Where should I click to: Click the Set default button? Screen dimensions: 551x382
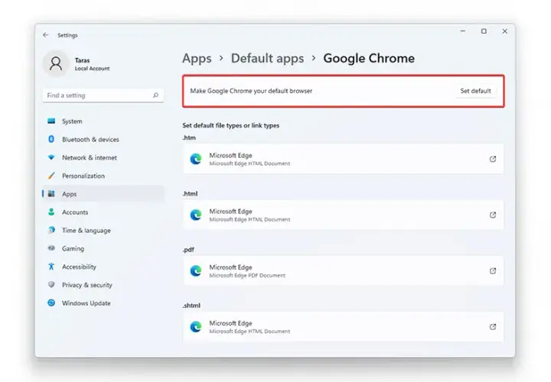point(475,91)
